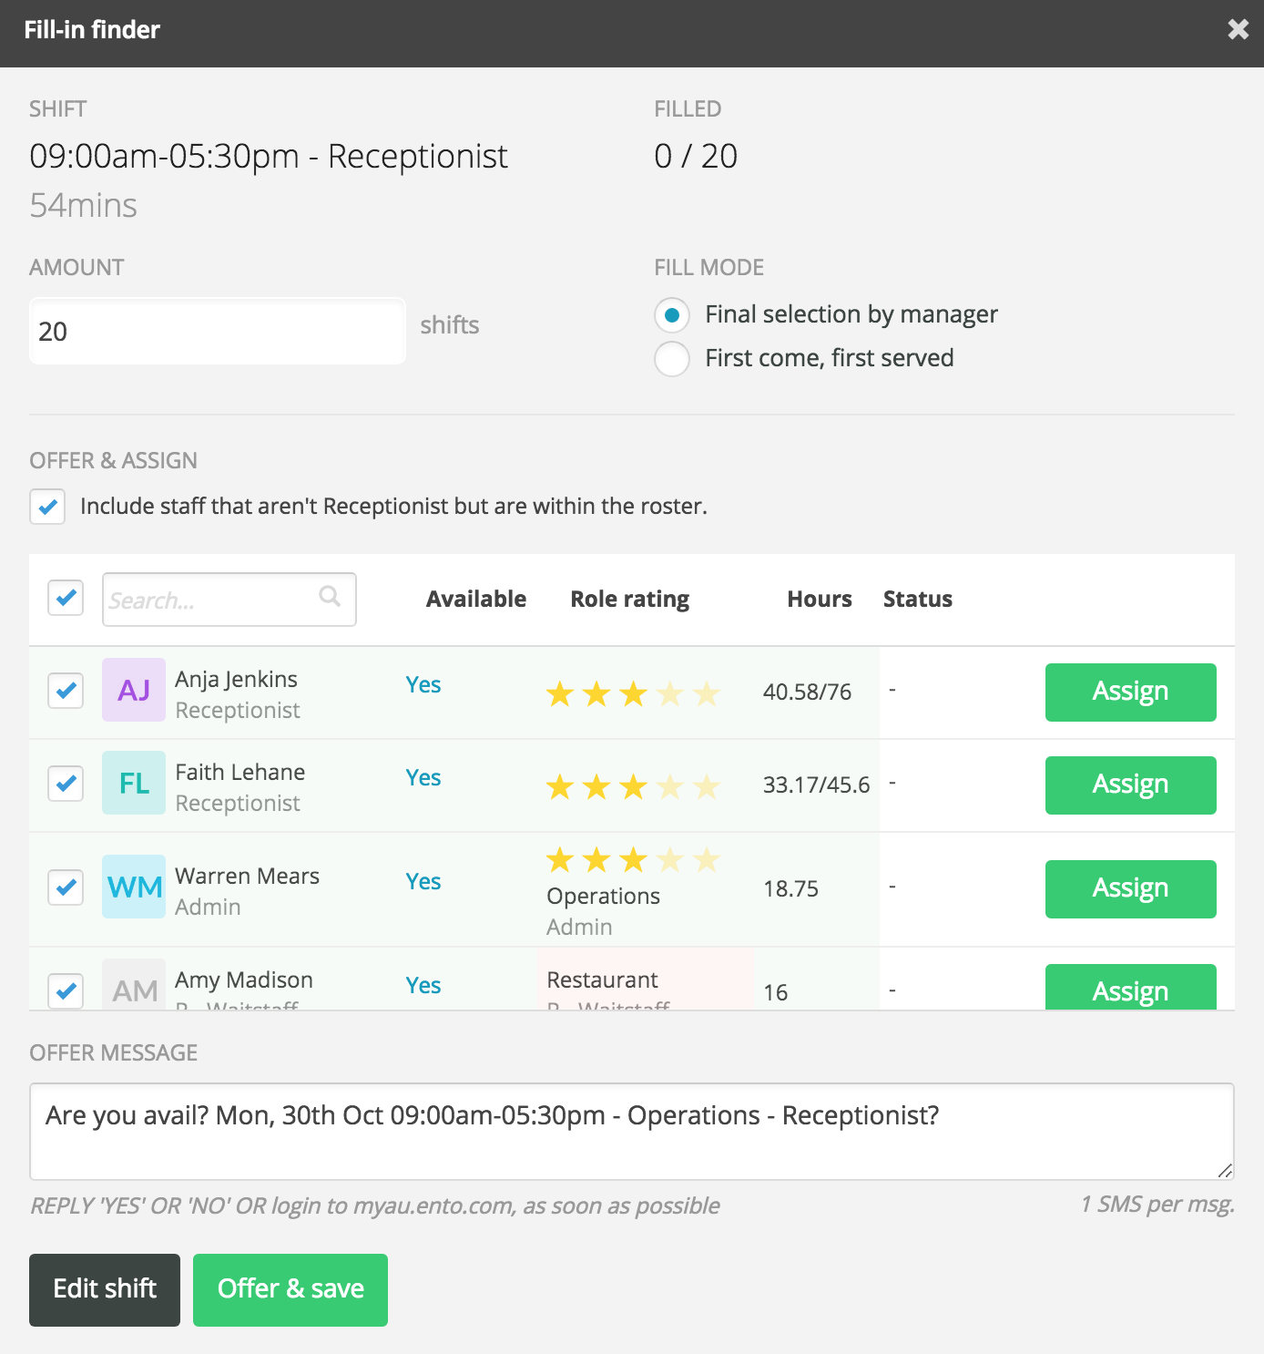Sort by Available column header
1264x1354 pixels.
pyautogui.click(x=476, y=599)
